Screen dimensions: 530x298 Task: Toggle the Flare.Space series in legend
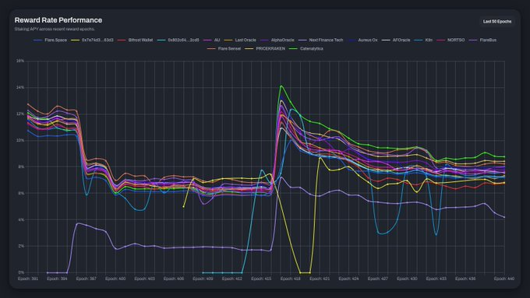pos(51,40)
